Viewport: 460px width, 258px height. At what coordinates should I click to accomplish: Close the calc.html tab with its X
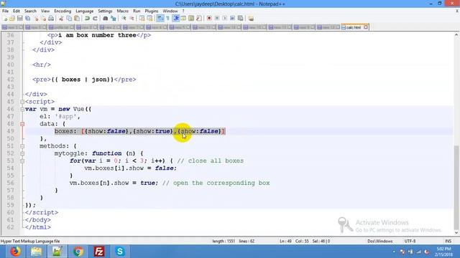click(x=366, y=27)
